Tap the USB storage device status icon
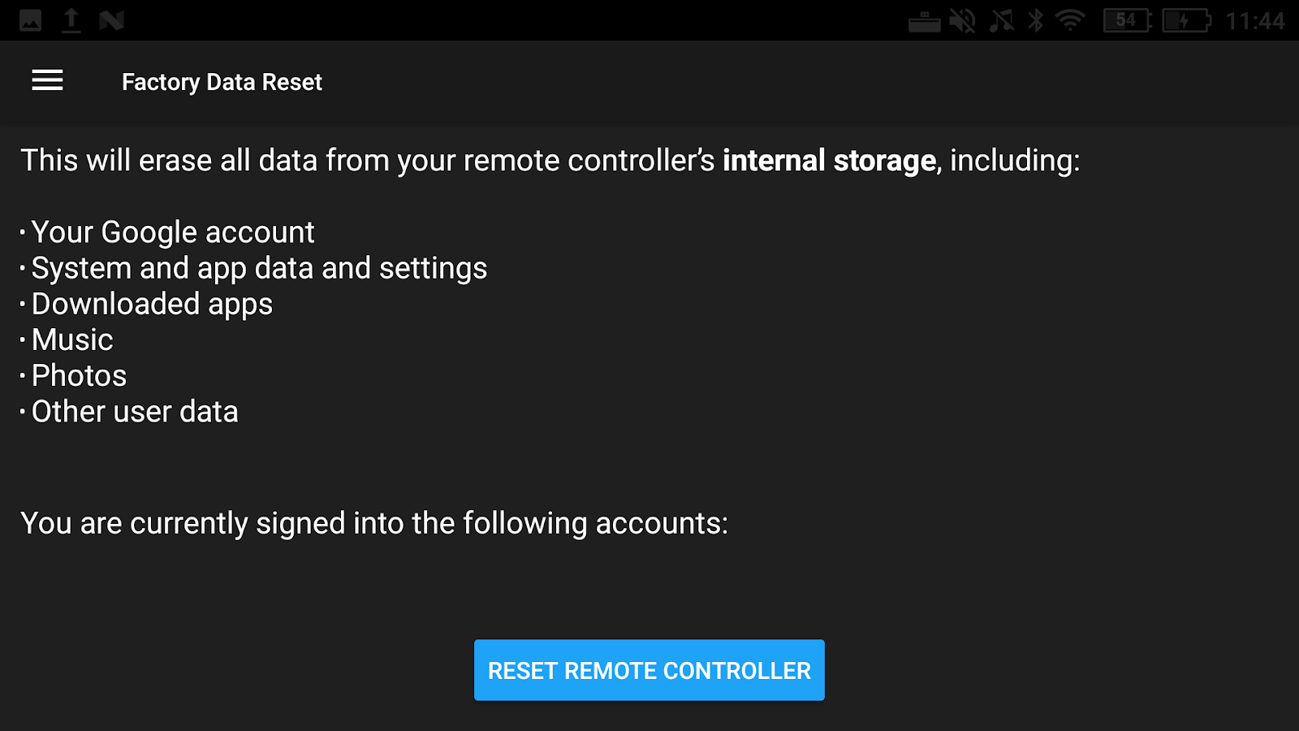Screen dimensions: 1299x731 [924, 21]
